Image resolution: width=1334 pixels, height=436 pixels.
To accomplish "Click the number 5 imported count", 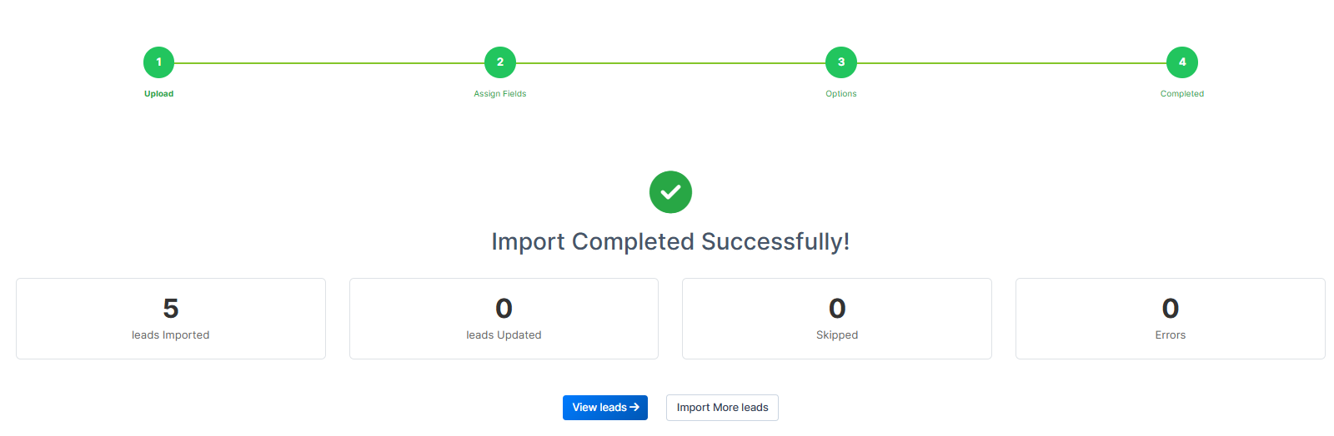I will click(171, 309).
